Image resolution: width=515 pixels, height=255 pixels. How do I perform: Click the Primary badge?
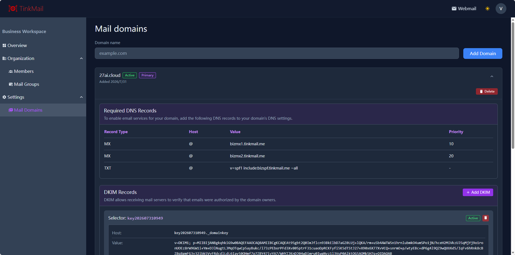[x=147, y=75]
